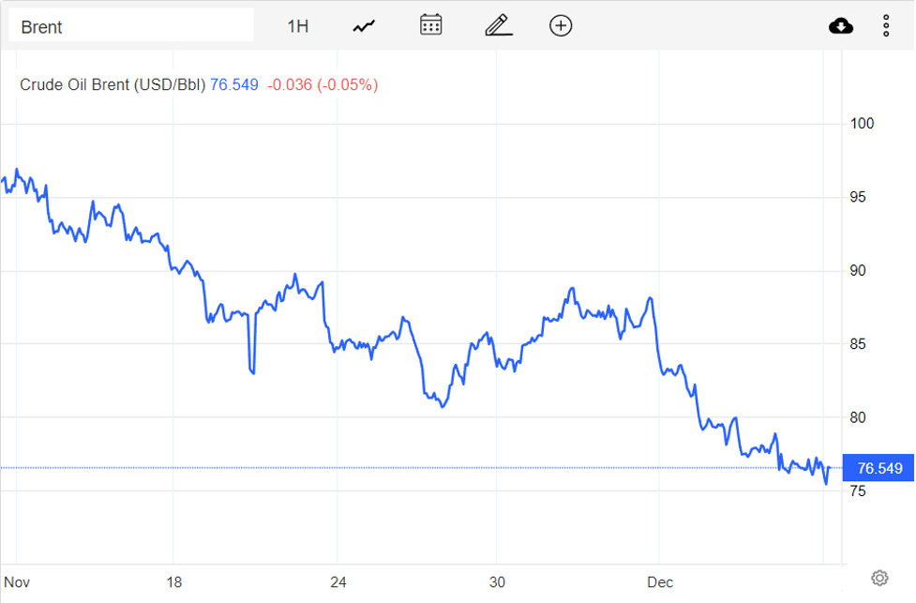
Task: Click the 76.549 value in the legend
Action: pos(233,84)
